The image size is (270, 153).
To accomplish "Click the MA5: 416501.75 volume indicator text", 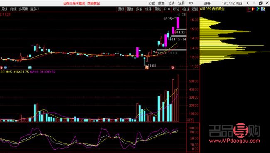I will 17,72.
